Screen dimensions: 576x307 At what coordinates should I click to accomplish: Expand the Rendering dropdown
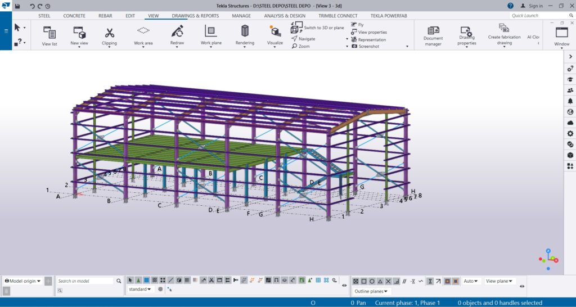(245, 47)
